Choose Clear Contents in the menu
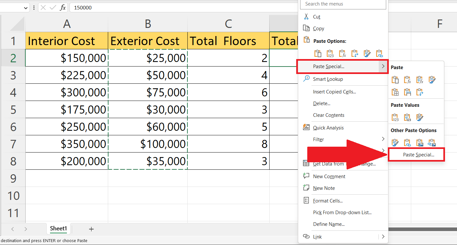457x245 pixels. 328,115
